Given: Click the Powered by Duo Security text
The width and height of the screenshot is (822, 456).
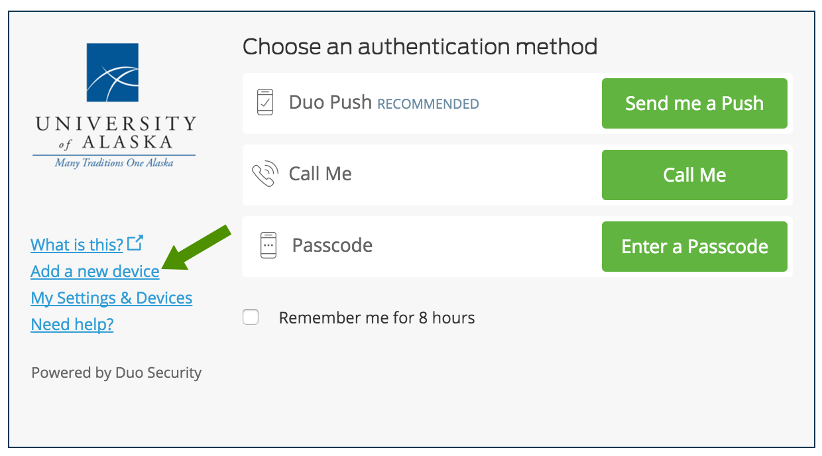Looking at the screenshot, I should click(116, 372).
